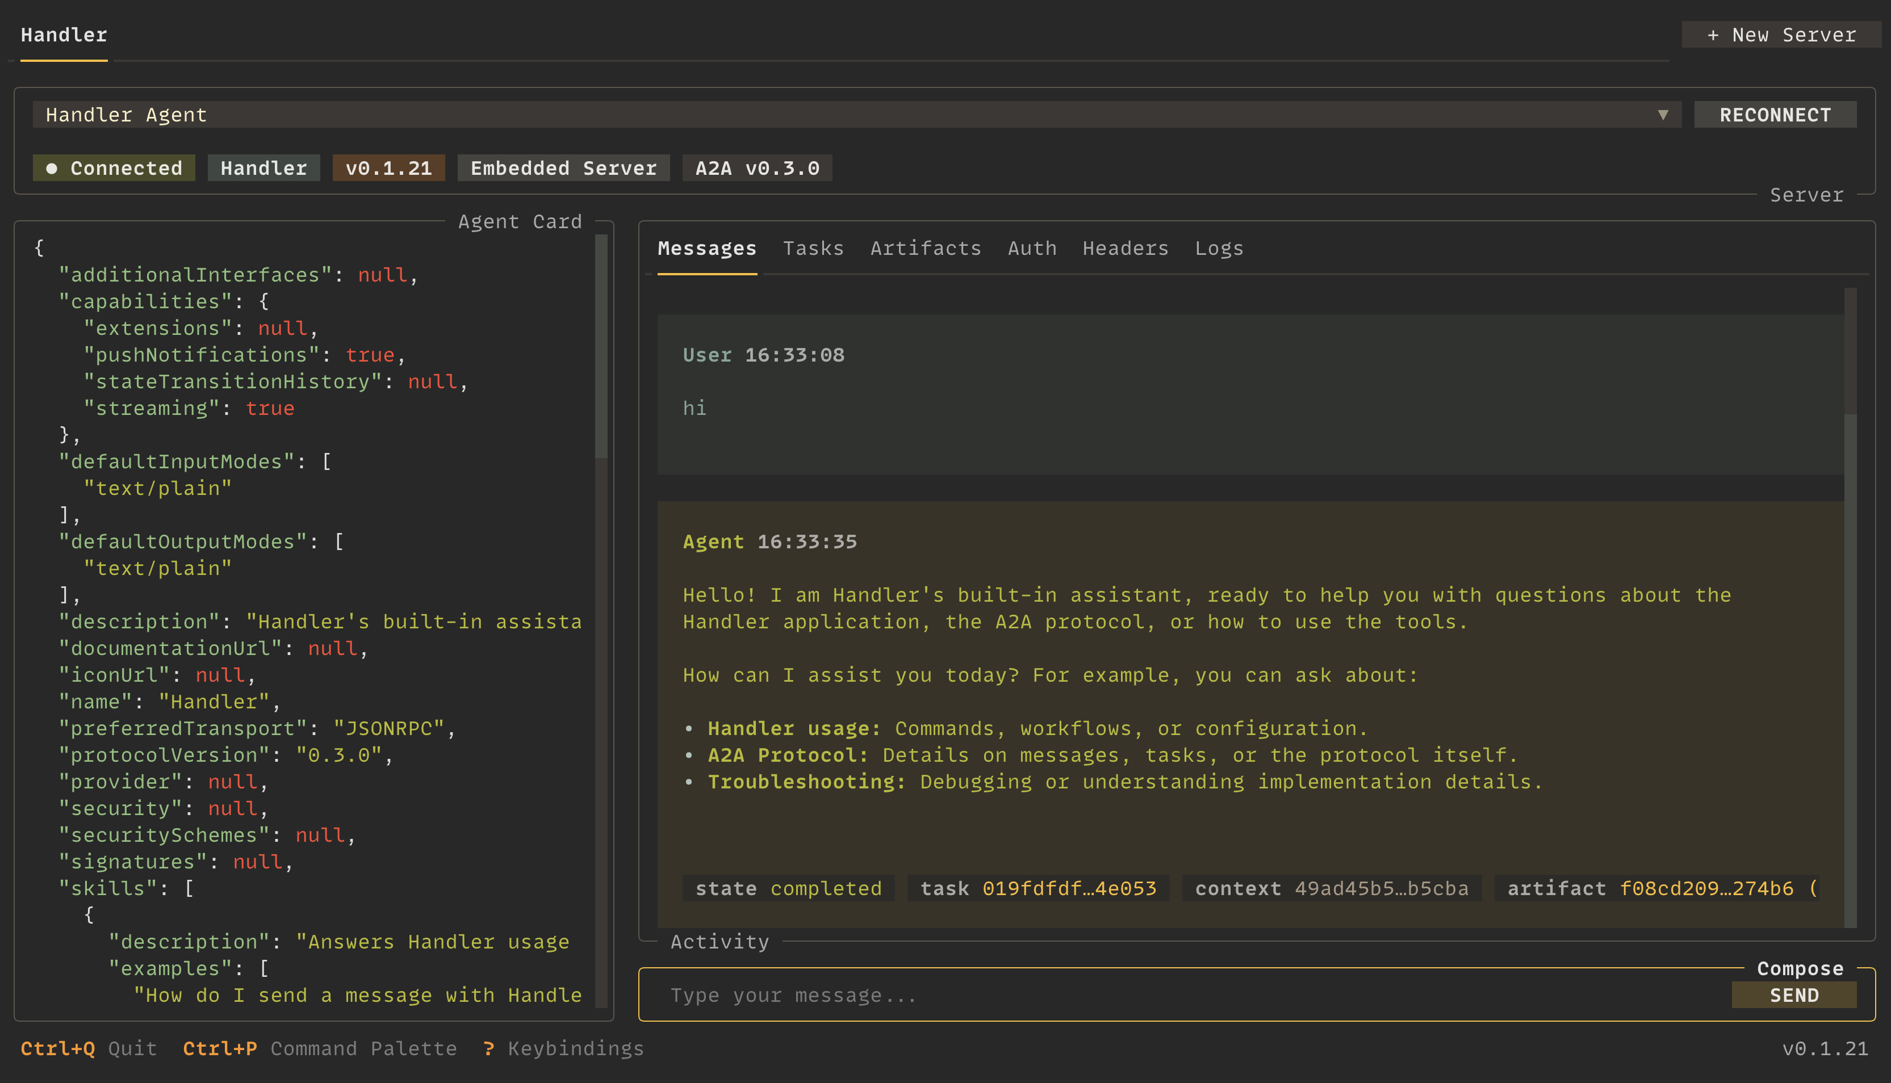Click the context 49ad45b5…b5cba chip
This screenshot has height=1083, width=1891.
[1332, 888]
